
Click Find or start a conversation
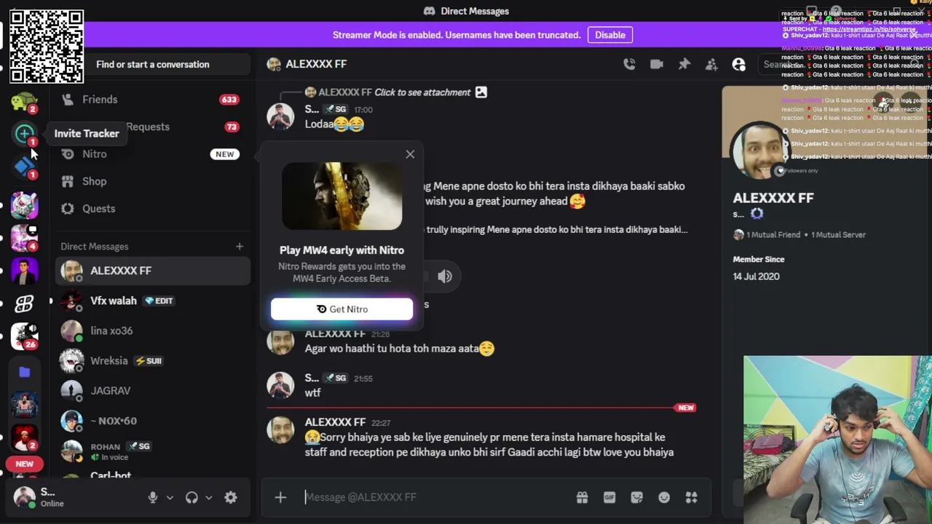pyautogui.click(x=152, y=65)
